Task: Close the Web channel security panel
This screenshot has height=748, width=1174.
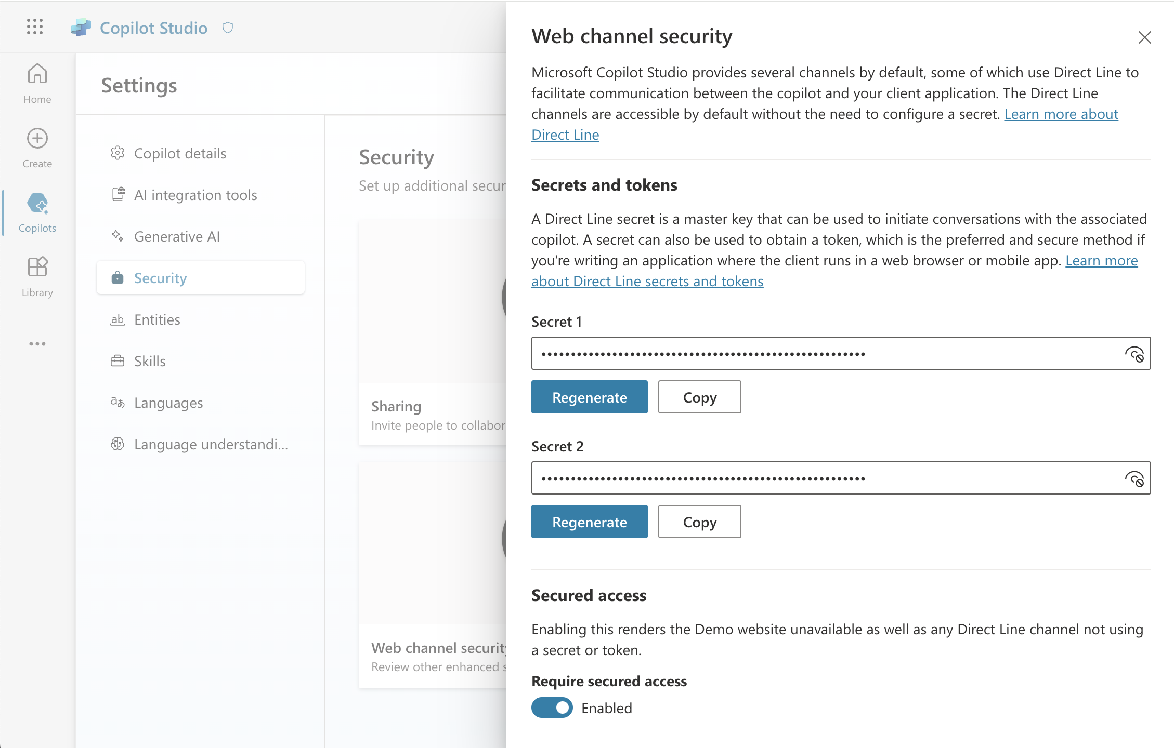Action: click(1144, 37)
